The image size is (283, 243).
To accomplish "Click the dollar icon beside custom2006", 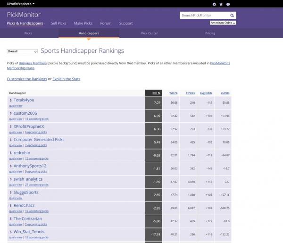I will [x=11, y=113].
